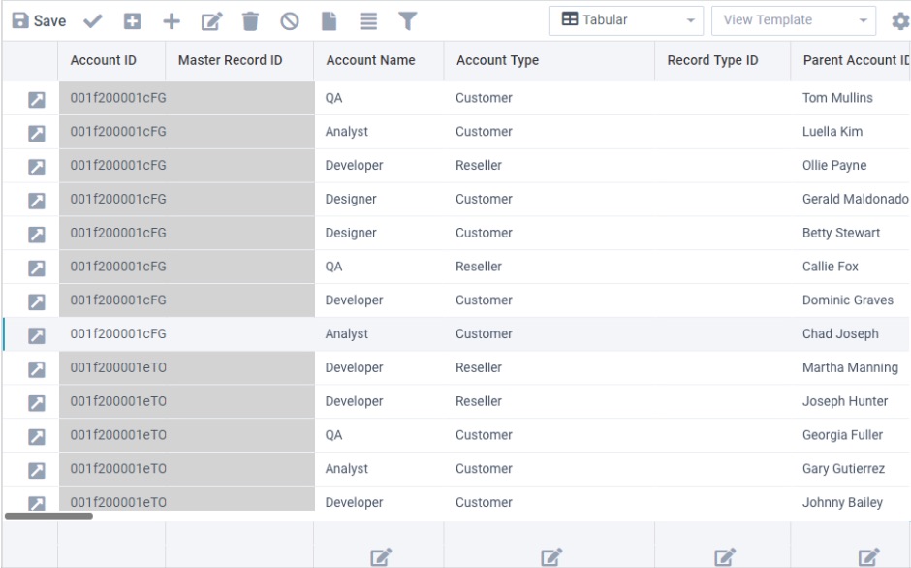Click the trash delete icon

click(250, 20)
